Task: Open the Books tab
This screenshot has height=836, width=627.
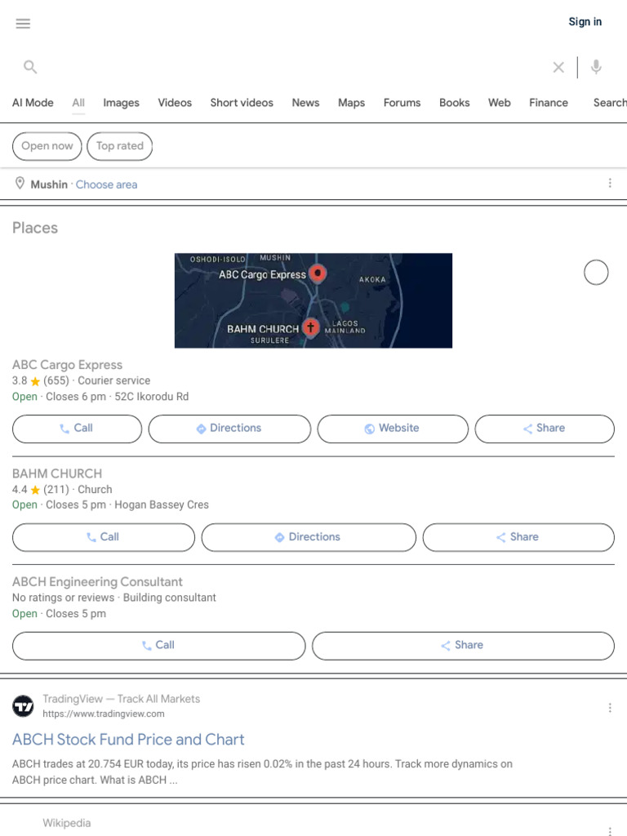Action: 454,102
